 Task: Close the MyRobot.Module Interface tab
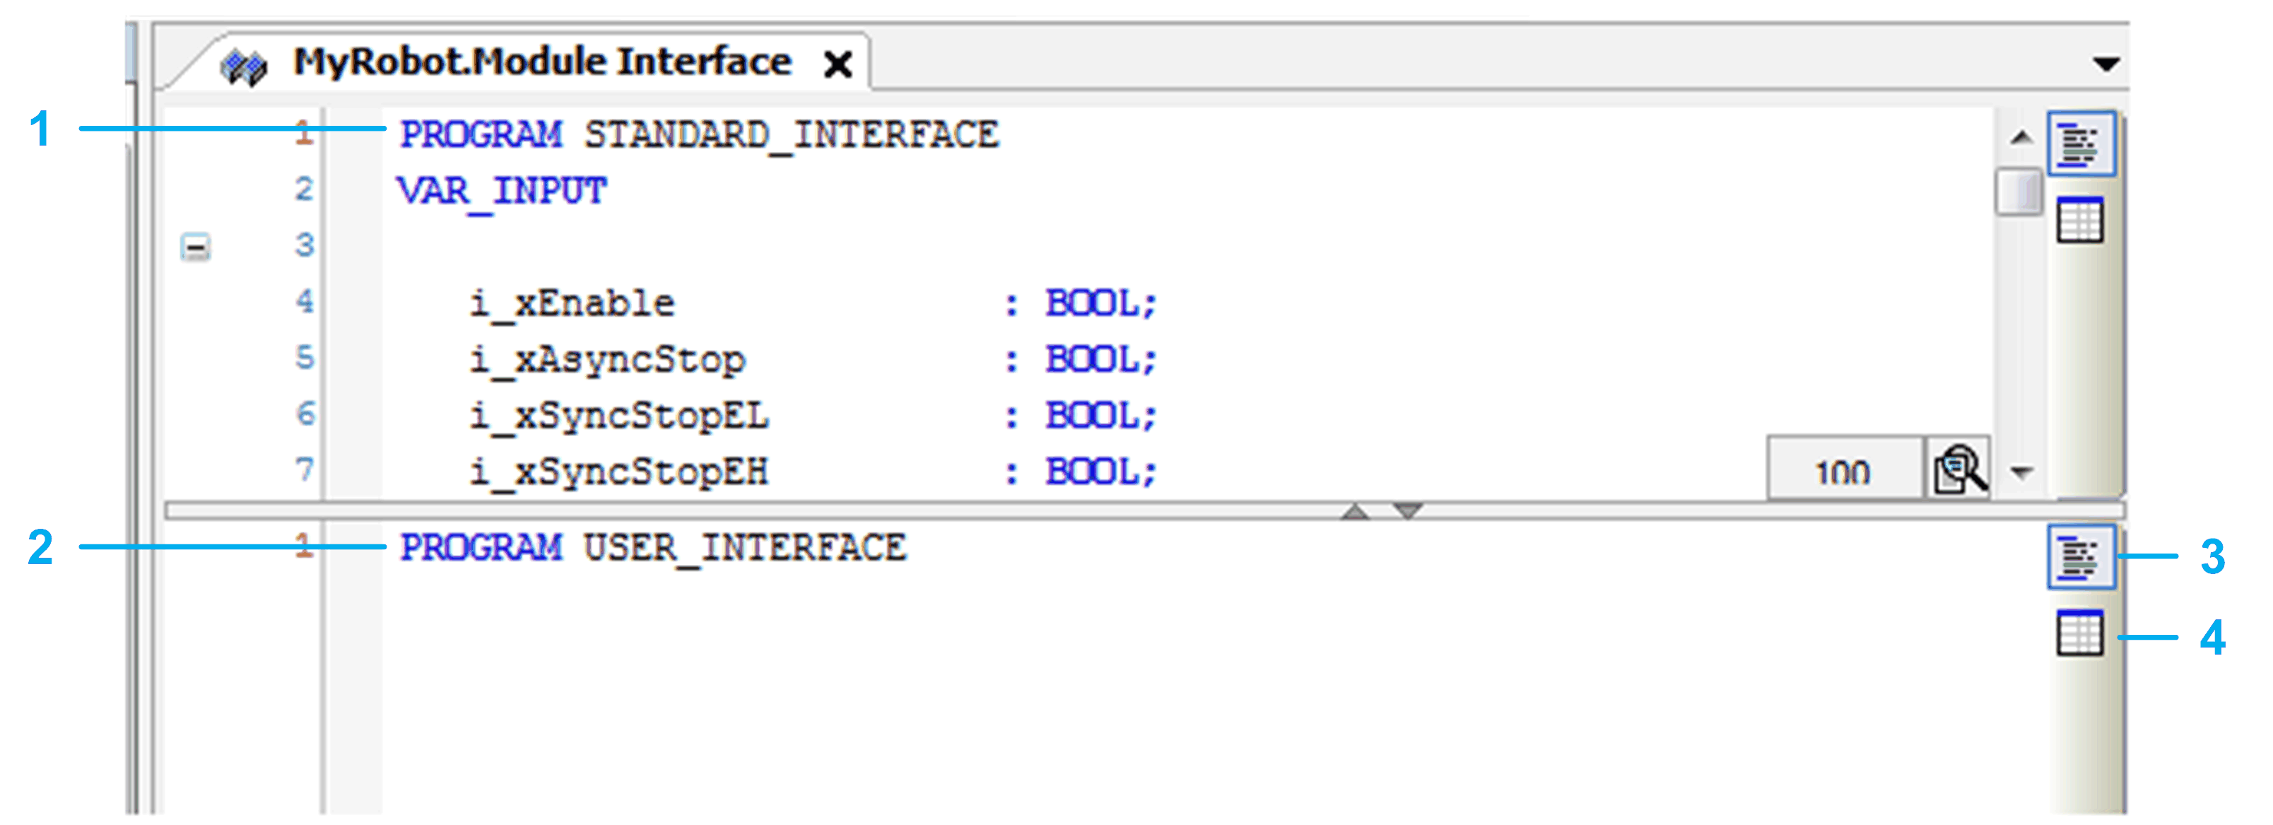(838, 64)
